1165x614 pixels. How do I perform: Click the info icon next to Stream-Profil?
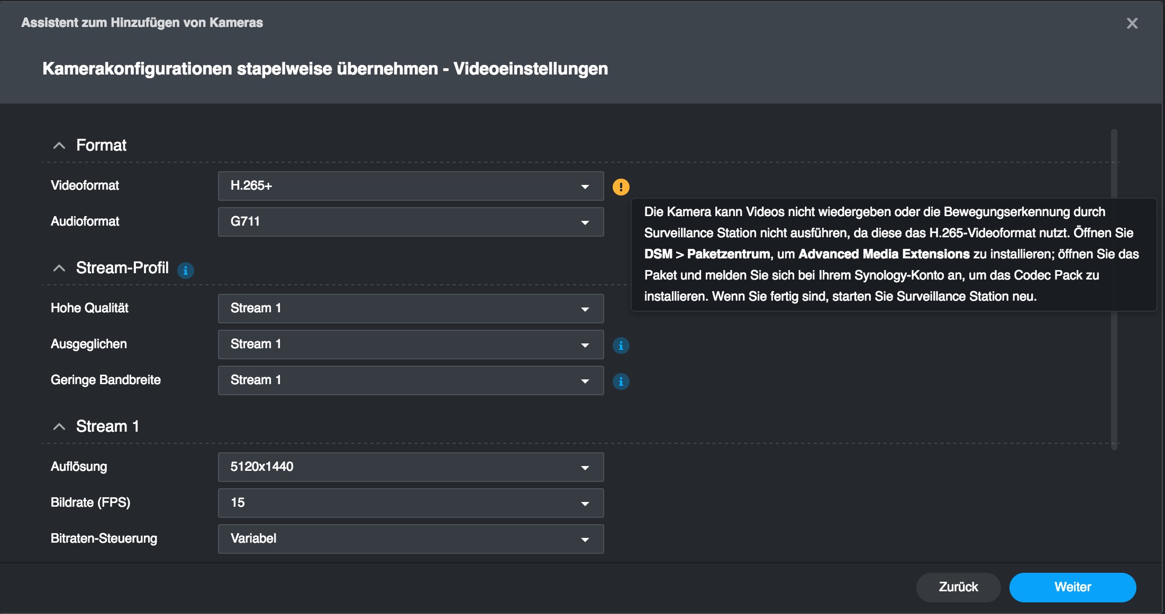click(x=185, y=271)
